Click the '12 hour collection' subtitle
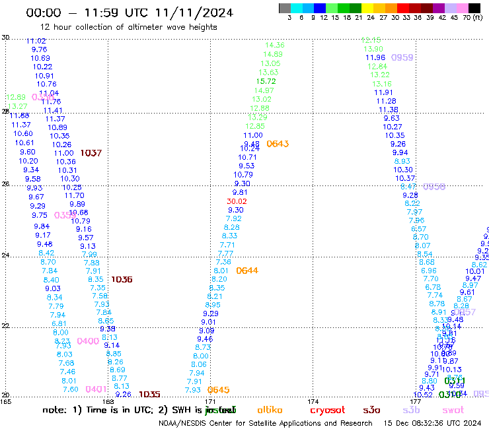489x429 pixels. pos(128,27)
